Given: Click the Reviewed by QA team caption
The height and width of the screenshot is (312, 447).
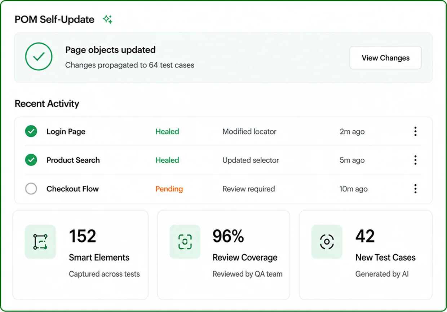Looking at the screenshot, I should (248, 274).
